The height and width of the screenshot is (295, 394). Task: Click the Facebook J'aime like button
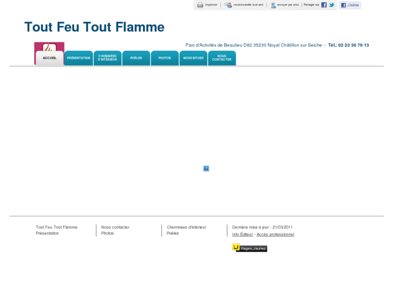(350, 5)
